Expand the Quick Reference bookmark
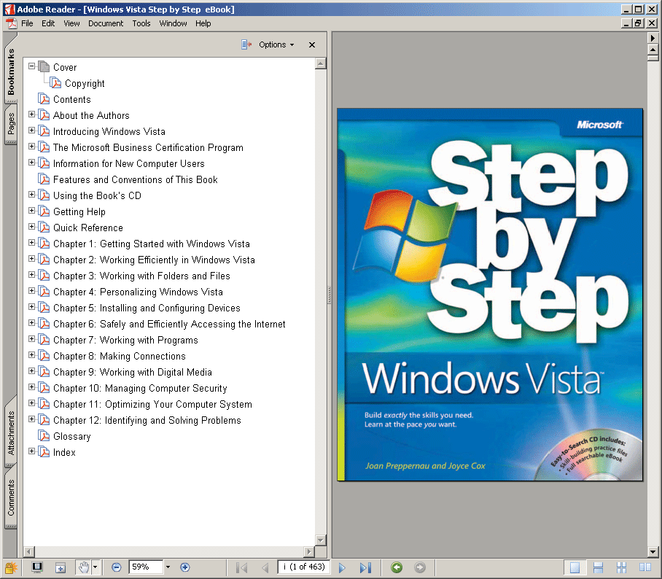 point(31,226)
